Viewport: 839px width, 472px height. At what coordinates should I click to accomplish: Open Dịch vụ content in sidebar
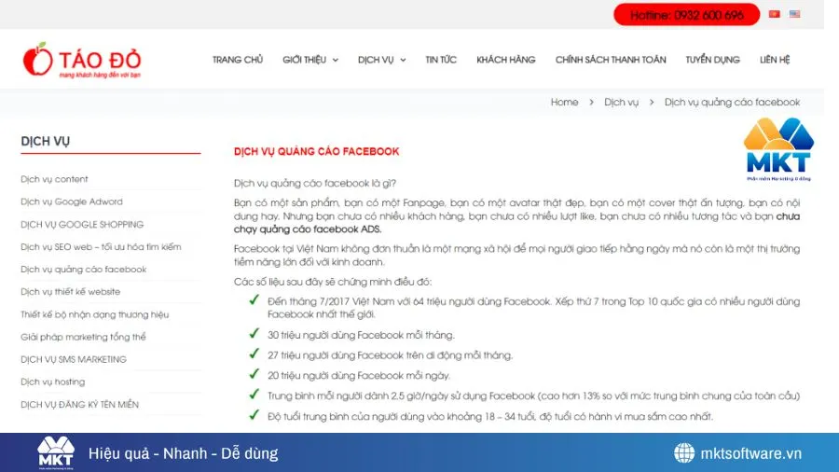(55, 179)
